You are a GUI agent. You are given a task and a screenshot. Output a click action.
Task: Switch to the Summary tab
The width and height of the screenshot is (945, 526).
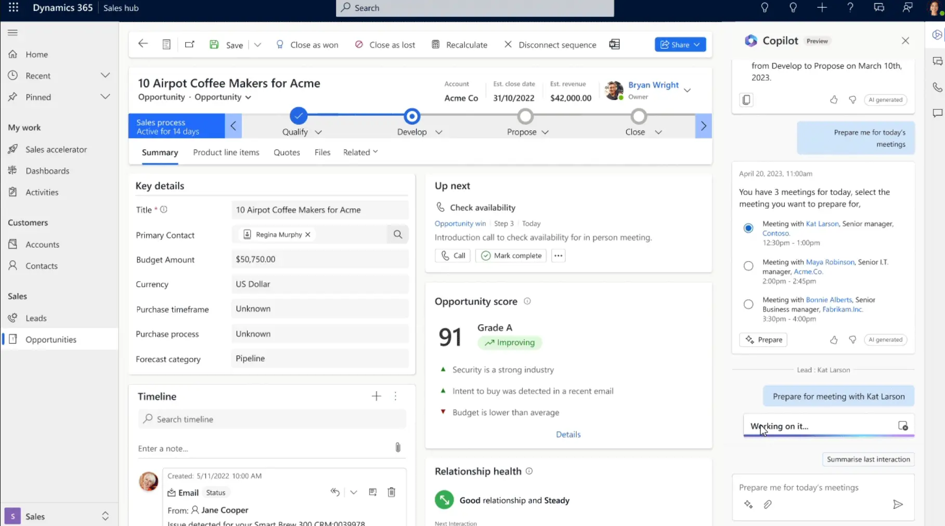pos(160,152)
